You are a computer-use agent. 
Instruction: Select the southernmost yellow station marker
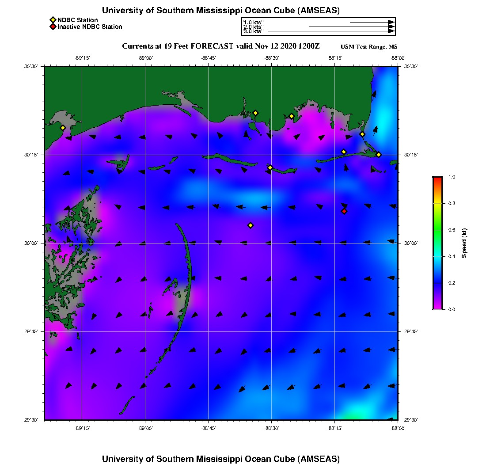pos(251,225)
